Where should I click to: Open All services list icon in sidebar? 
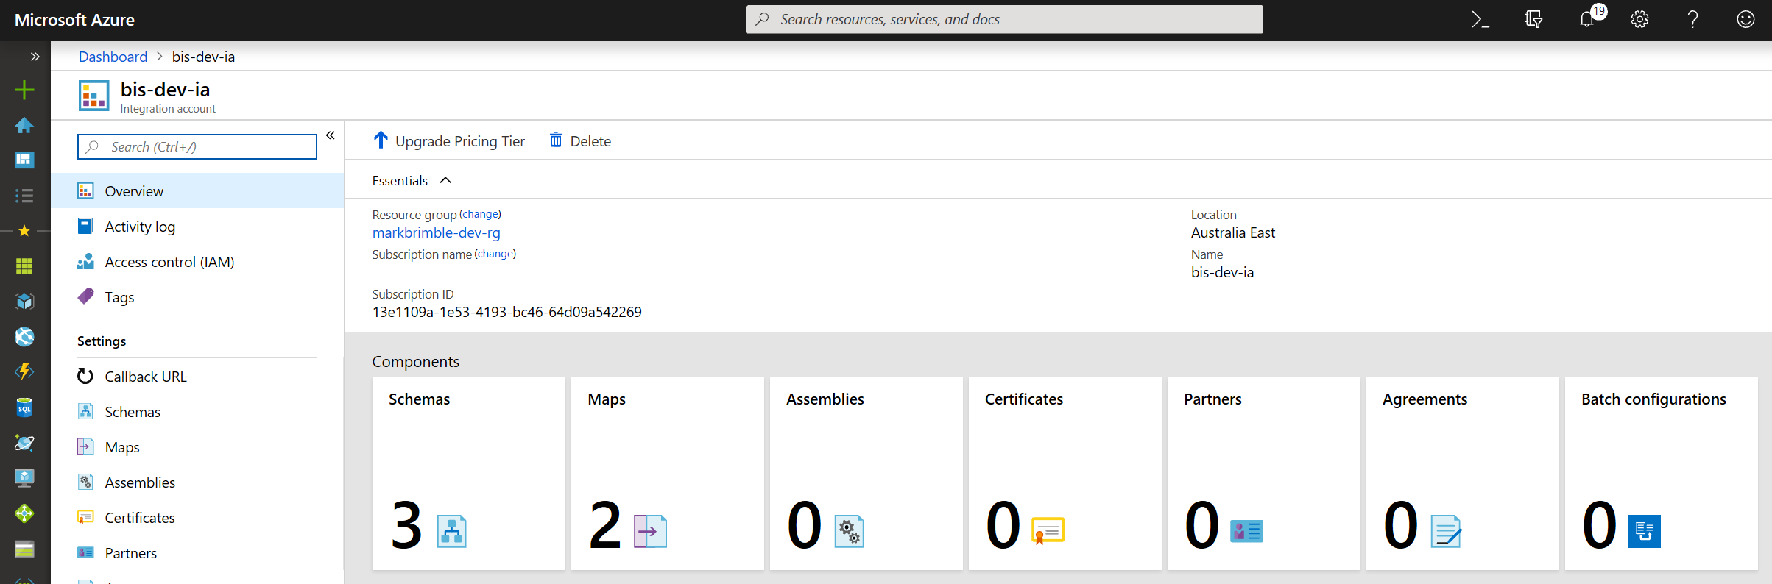(24, 196)
